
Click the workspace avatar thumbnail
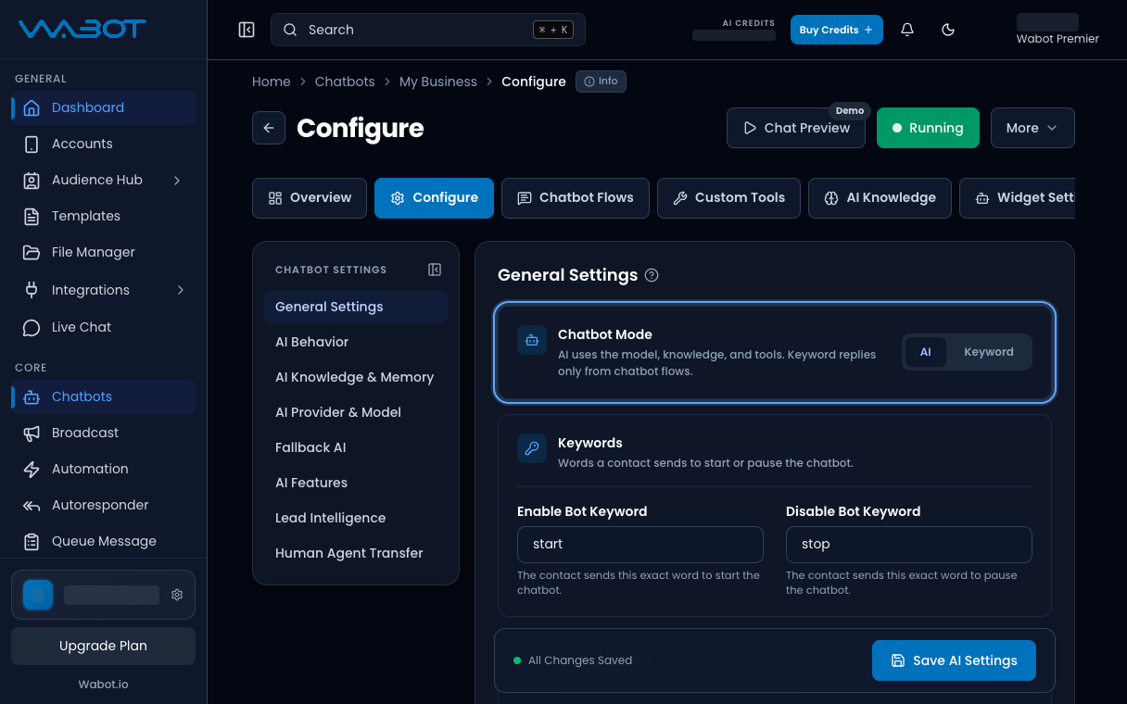click(38, 595)
